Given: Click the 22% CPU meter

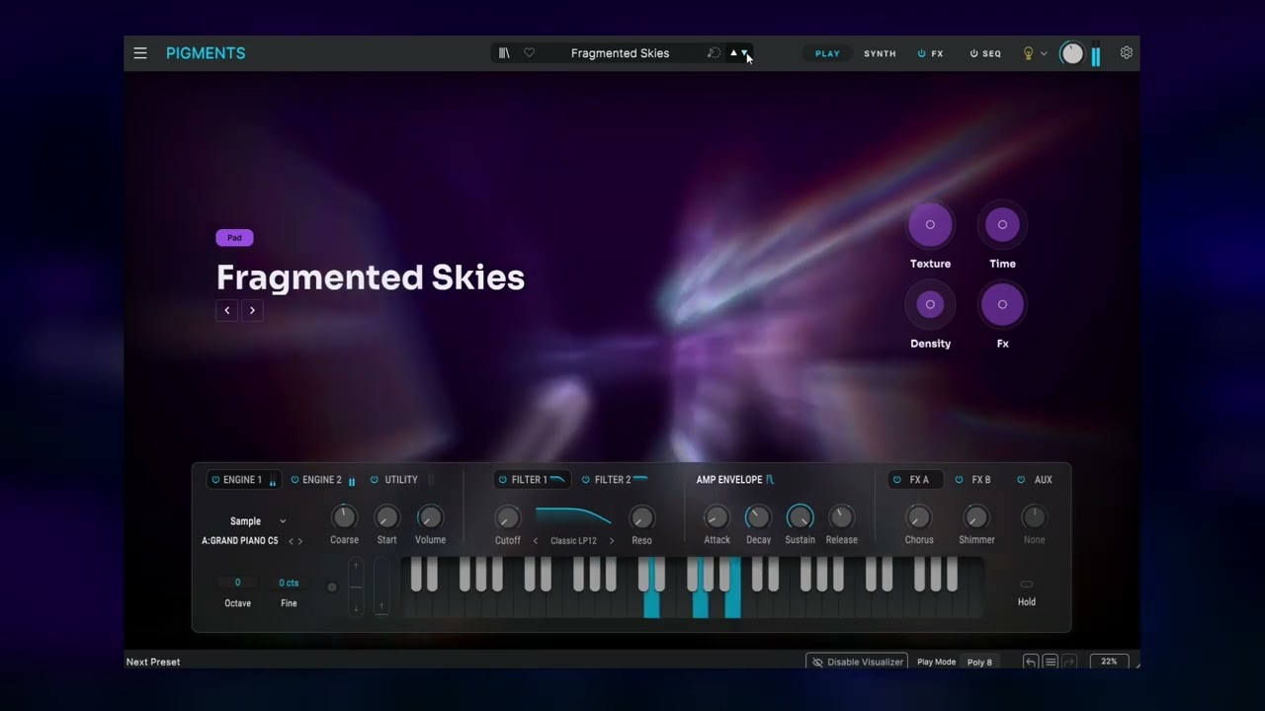Looking at the screenshot, I should 1109,662.
